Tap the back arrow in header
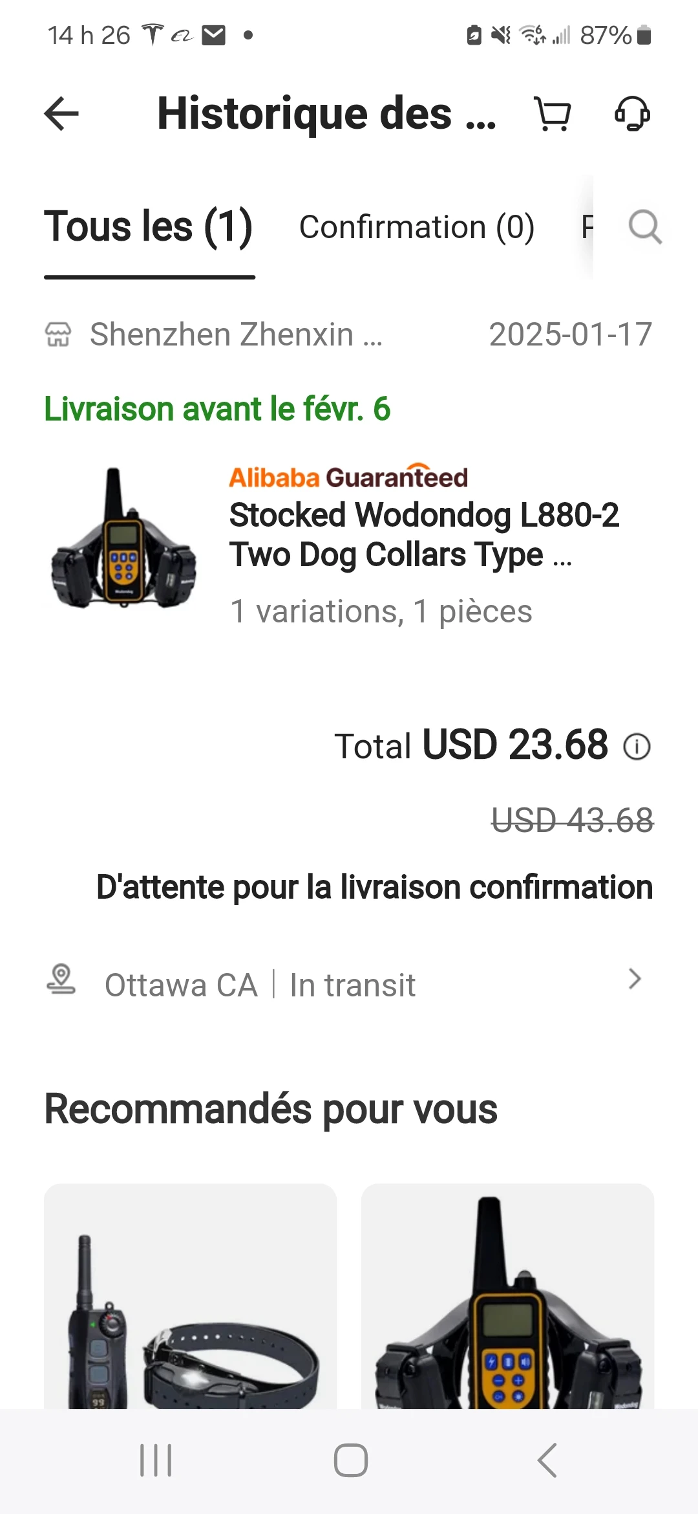The height and width of the screenshot is (1514, 698). (x=61, y=114)
